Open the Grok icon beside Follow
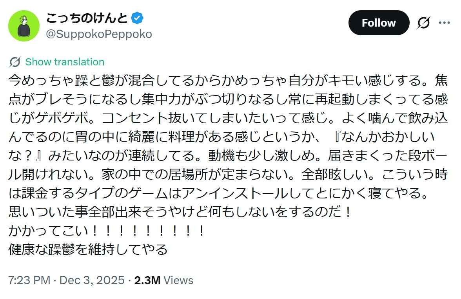This screenshot has height=299, width=461. coord(423,23)
